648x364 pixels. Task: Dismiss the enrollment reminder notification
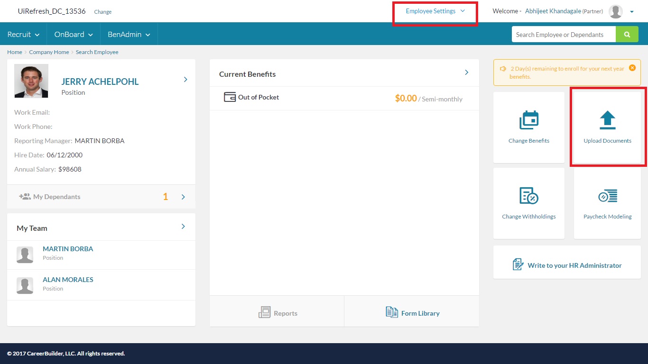pyautogui.click(x=632, y=68)
